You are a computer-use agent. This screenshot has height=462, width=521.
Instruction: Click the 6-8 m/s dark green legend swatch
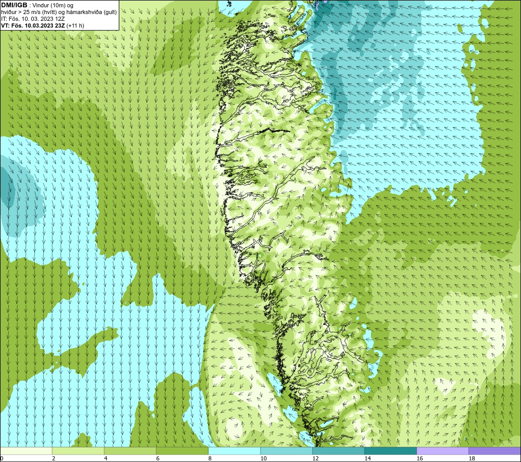[x=182, y=451]
